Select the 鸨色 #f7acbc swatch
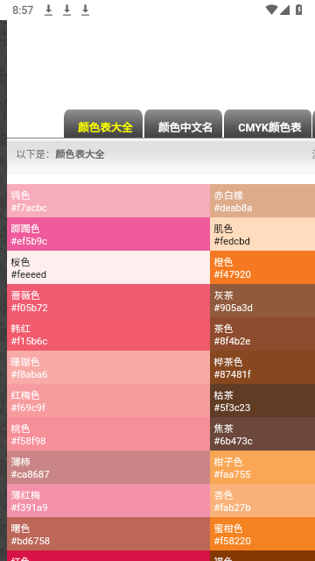The width and height of the screenshot is (315, 561). 108,201
